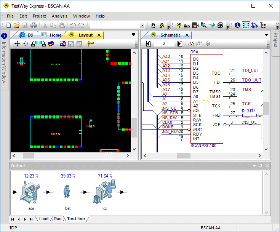Click the blue info icon in toolbar

[237, 26]
